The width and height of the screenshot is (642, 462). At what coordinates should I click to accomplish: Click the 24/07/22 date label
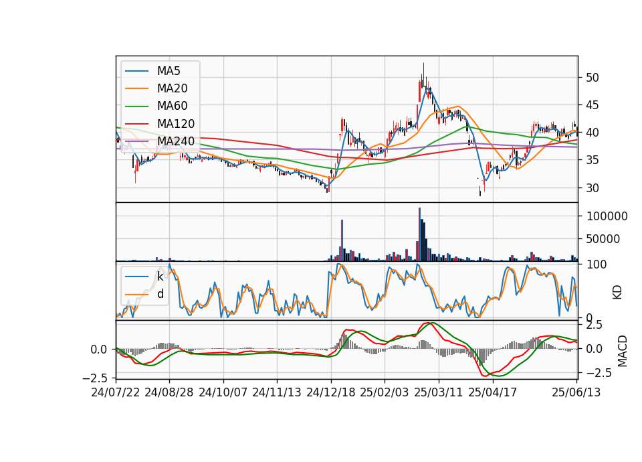(x=116, y=392)
